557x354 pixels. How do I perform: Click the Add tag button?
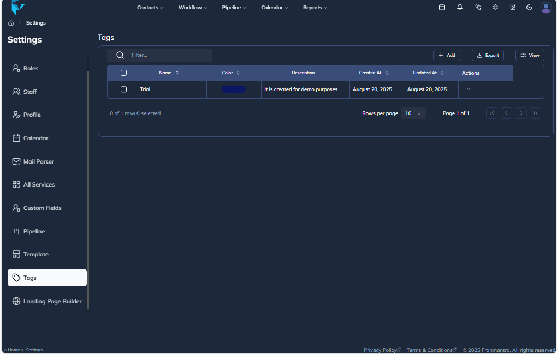pos(447,55)
